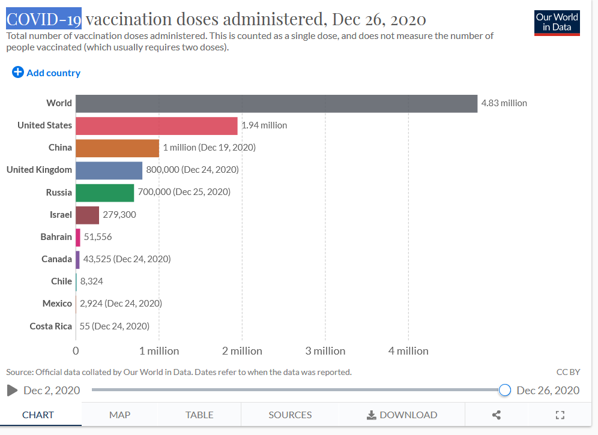Viewport: 598px width, 435px height.
Task: Click the gray World bar
Action: [x=276, y=103]
